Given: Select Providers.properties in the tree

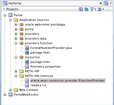Looking at the screenshot, I should (x=46, y=67).
